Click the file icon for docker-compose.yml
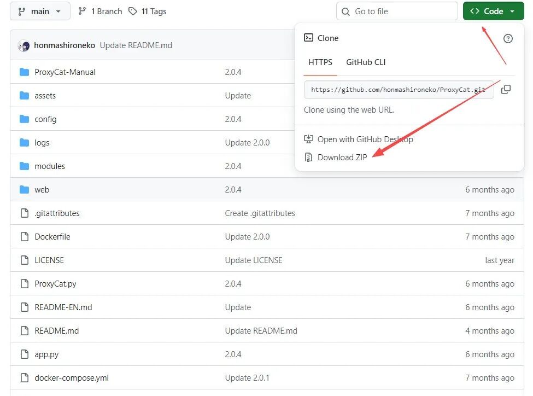 pos(25,377)
